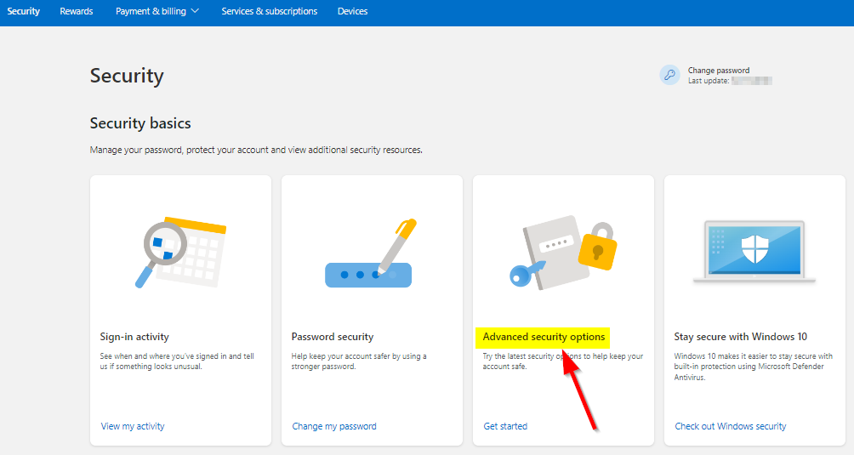
Task: Click the Password security card title
Action: (x=333, y=337)
